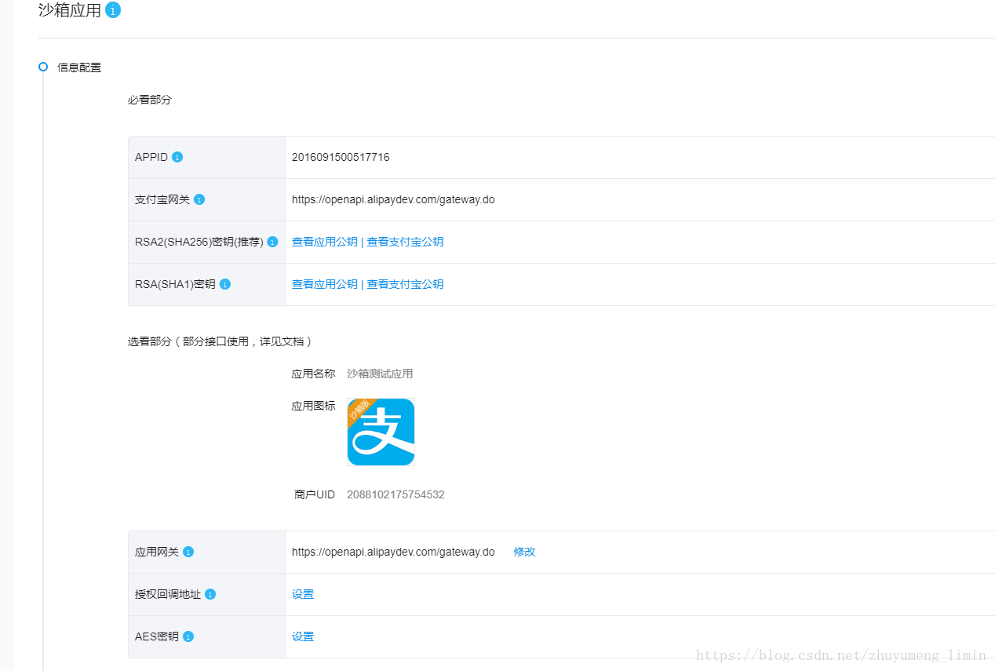995x671 pixels.
Task: Select the 支付宝网关 URL text
Action: click(393, 199)
